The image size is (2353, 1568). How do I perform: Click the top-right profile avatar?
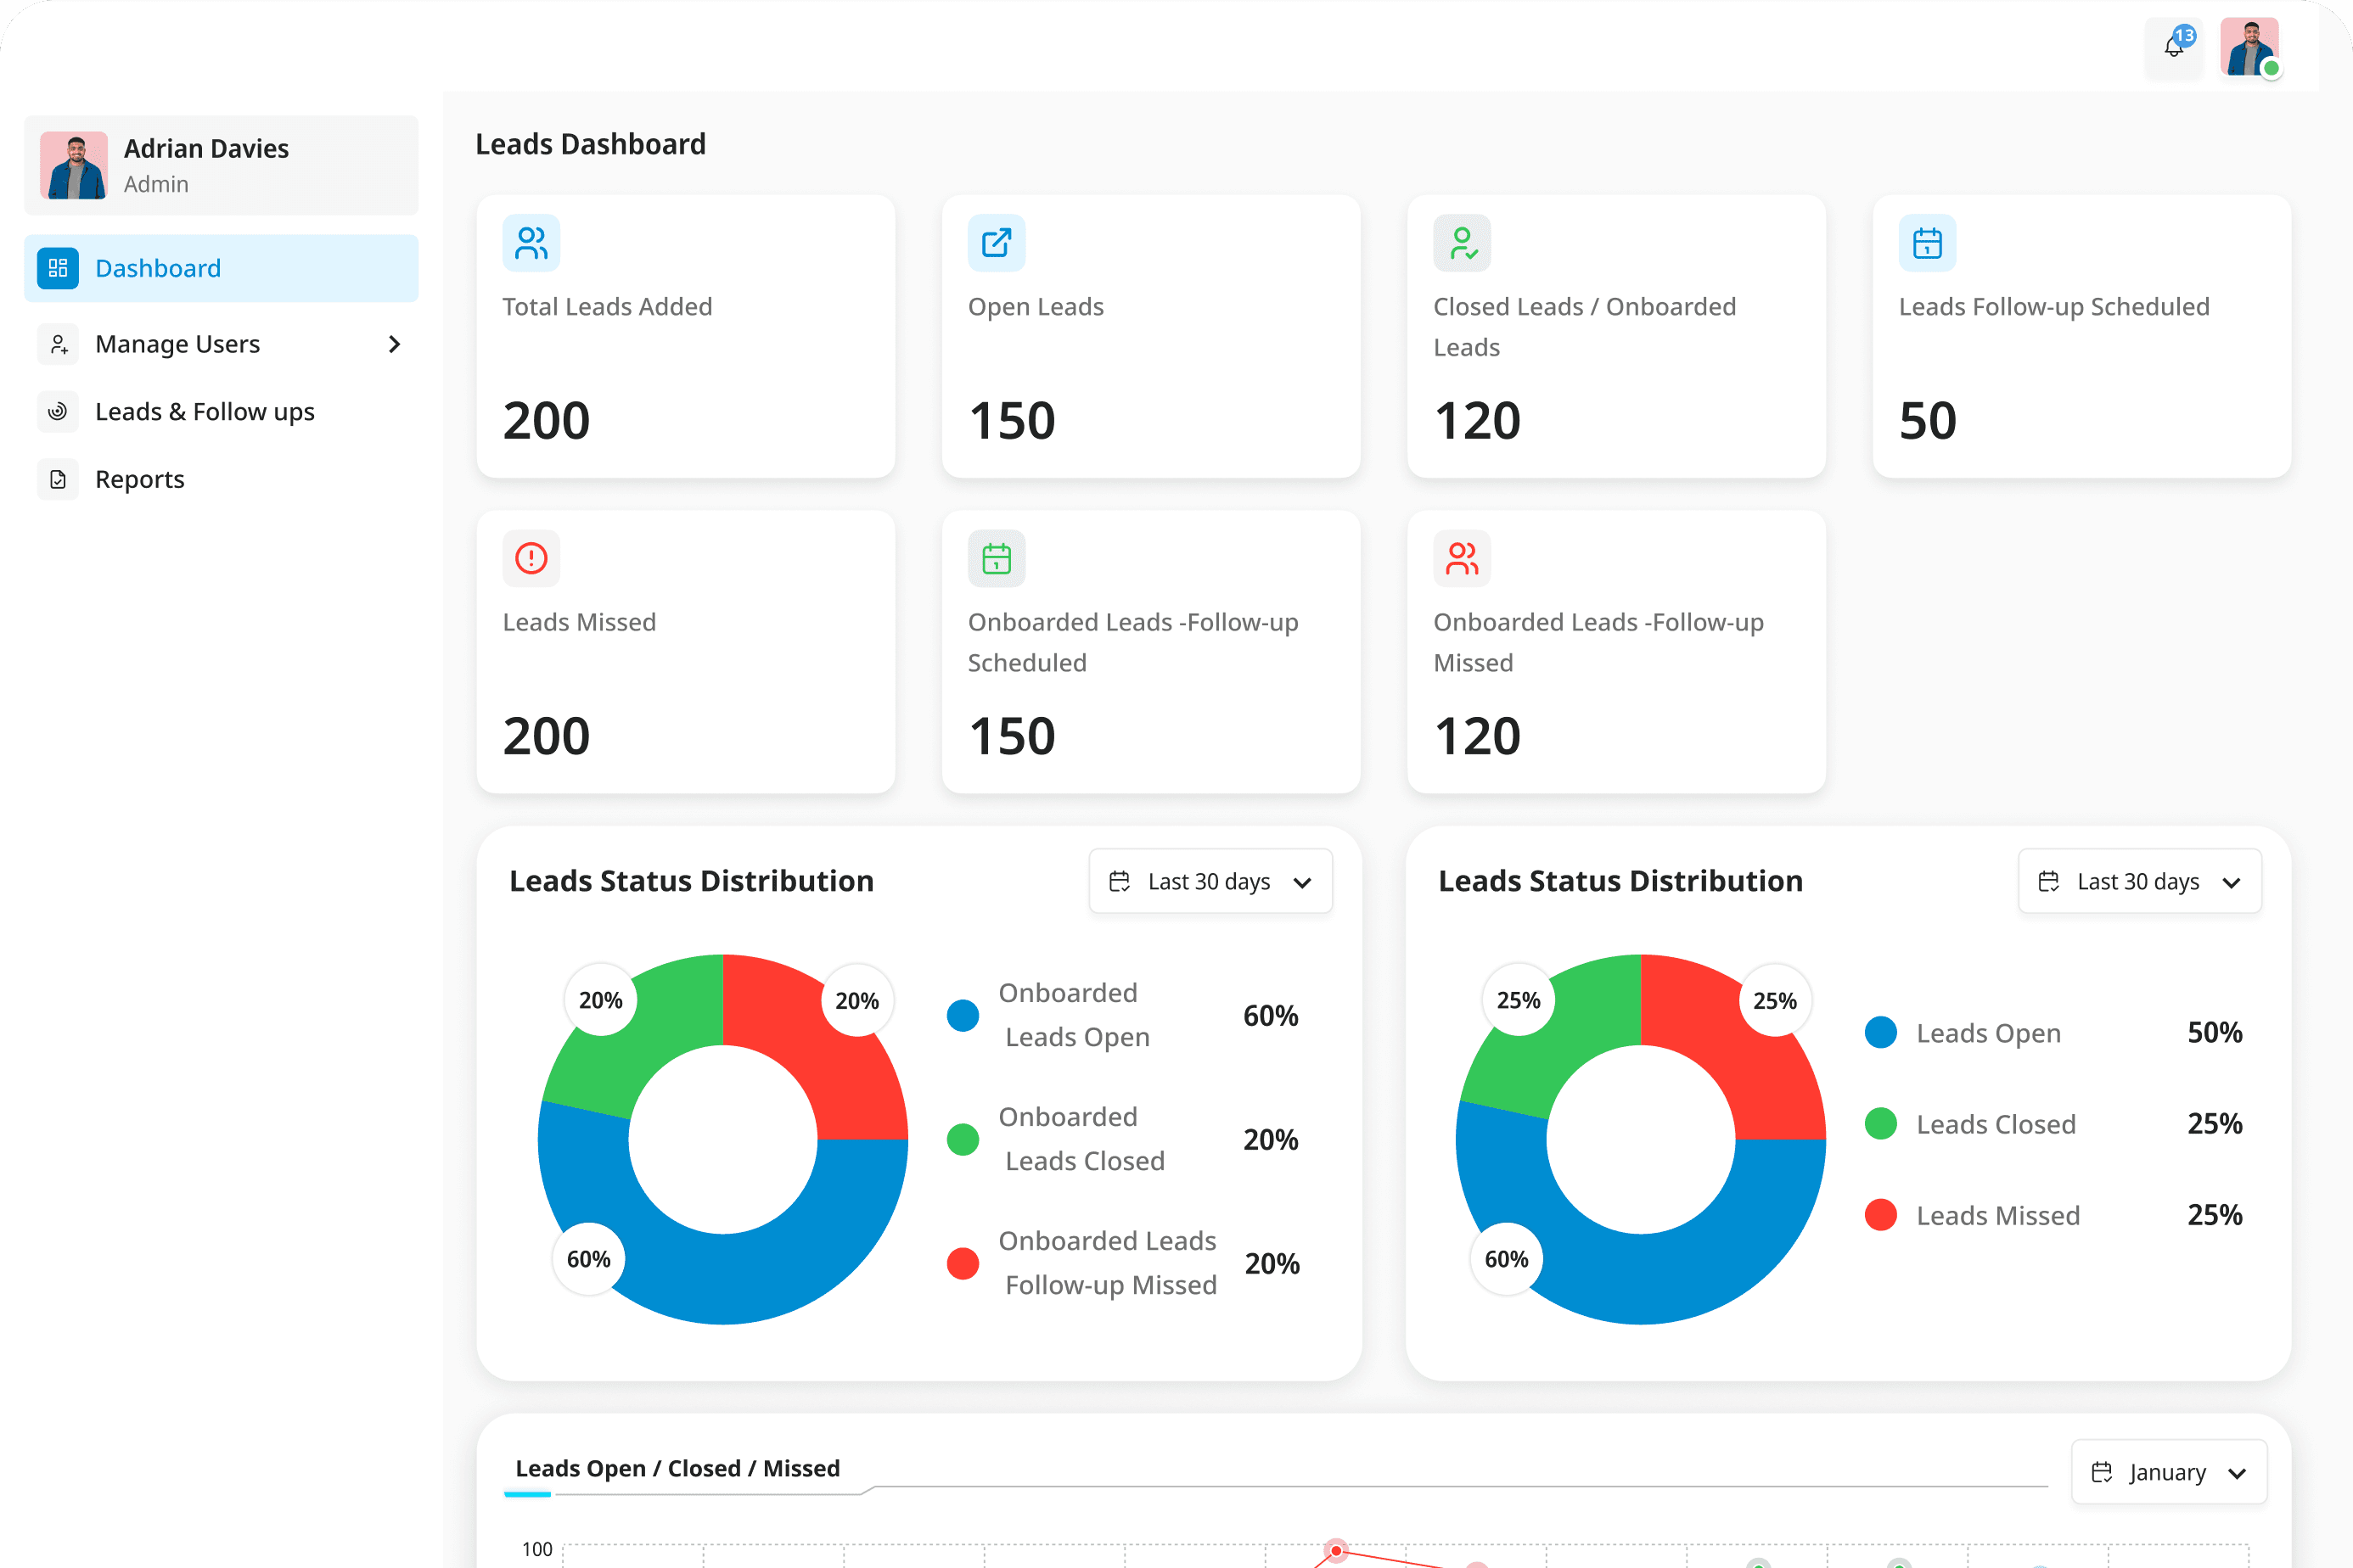pyautogui.click(x=2249, y=47)
